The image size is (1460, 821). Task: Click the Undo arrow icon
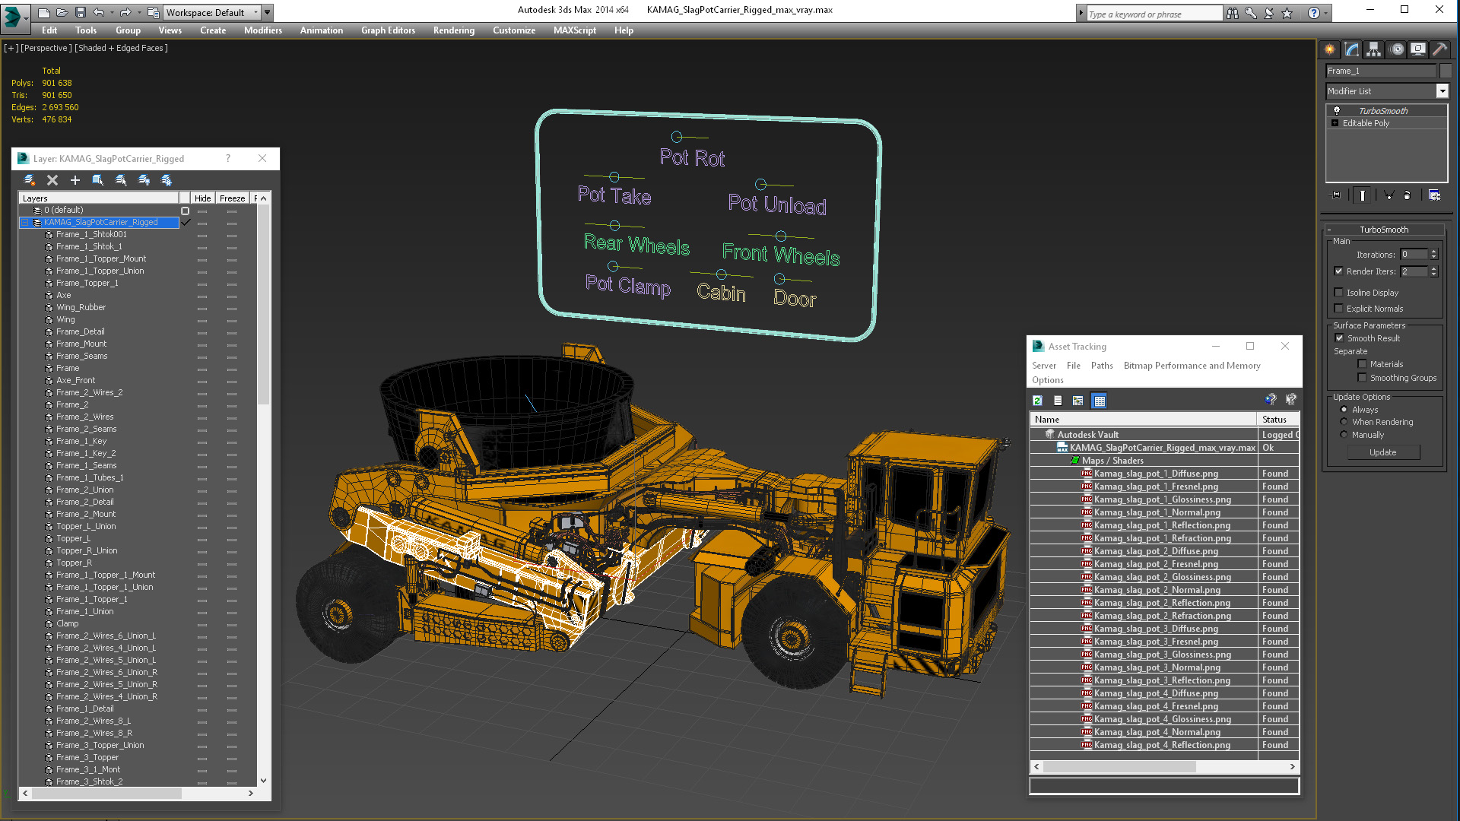click(99, 12)
